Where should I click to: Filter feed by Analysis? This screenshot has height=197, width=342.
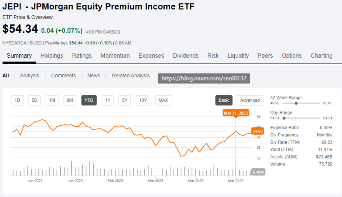point(29,76)
